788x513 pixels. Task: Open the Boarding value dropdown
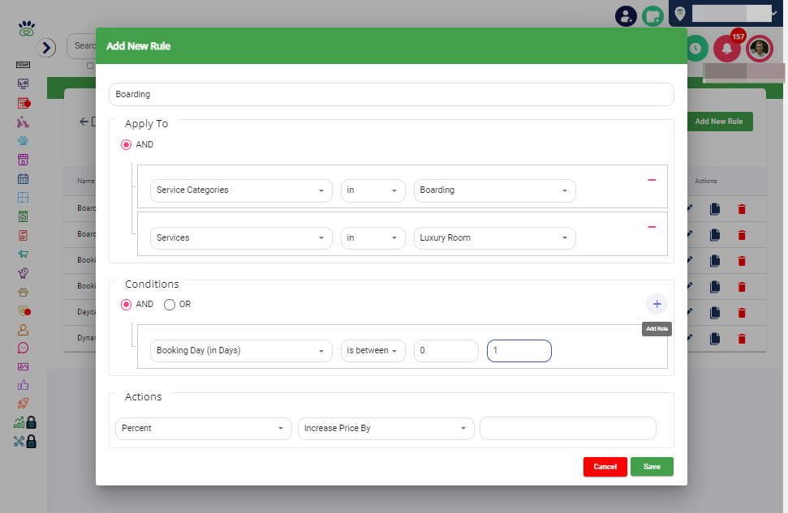(x=494, y=190)
